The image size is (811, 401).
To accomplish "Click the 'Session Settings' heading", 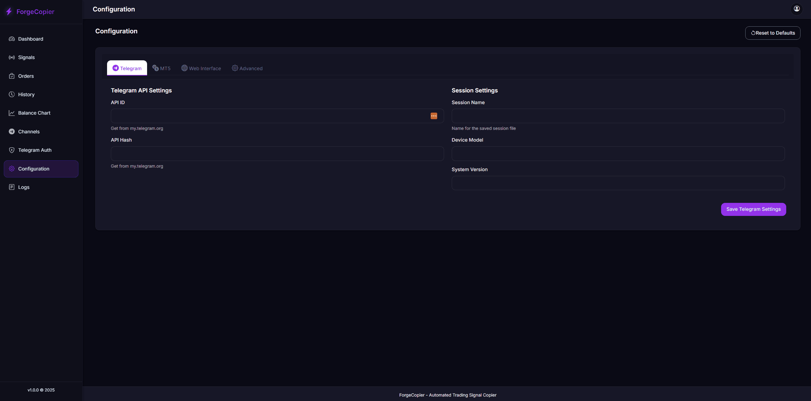I will point(475,90).
